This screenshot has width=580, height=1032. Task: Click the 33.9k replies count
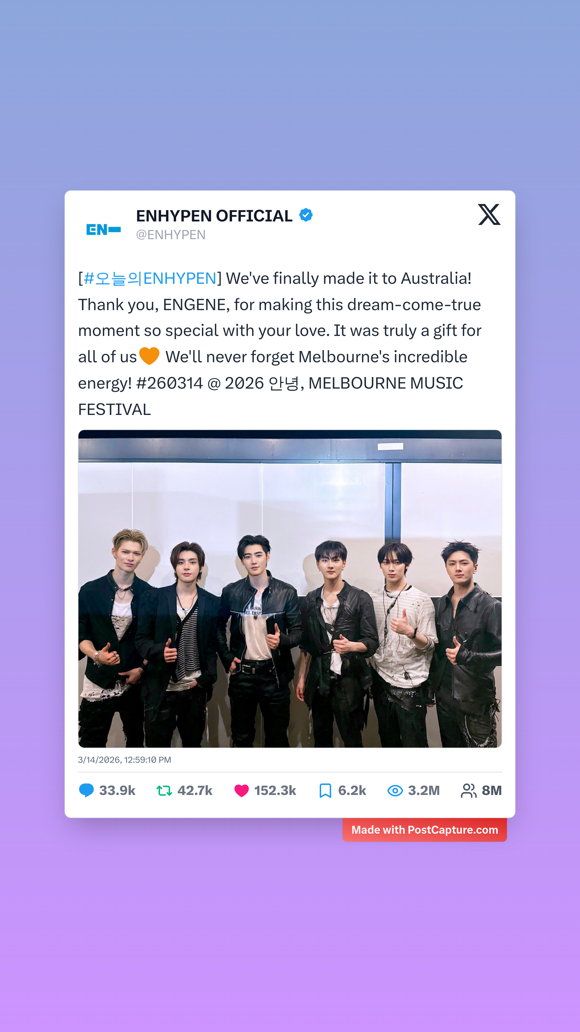coord(117,790)
